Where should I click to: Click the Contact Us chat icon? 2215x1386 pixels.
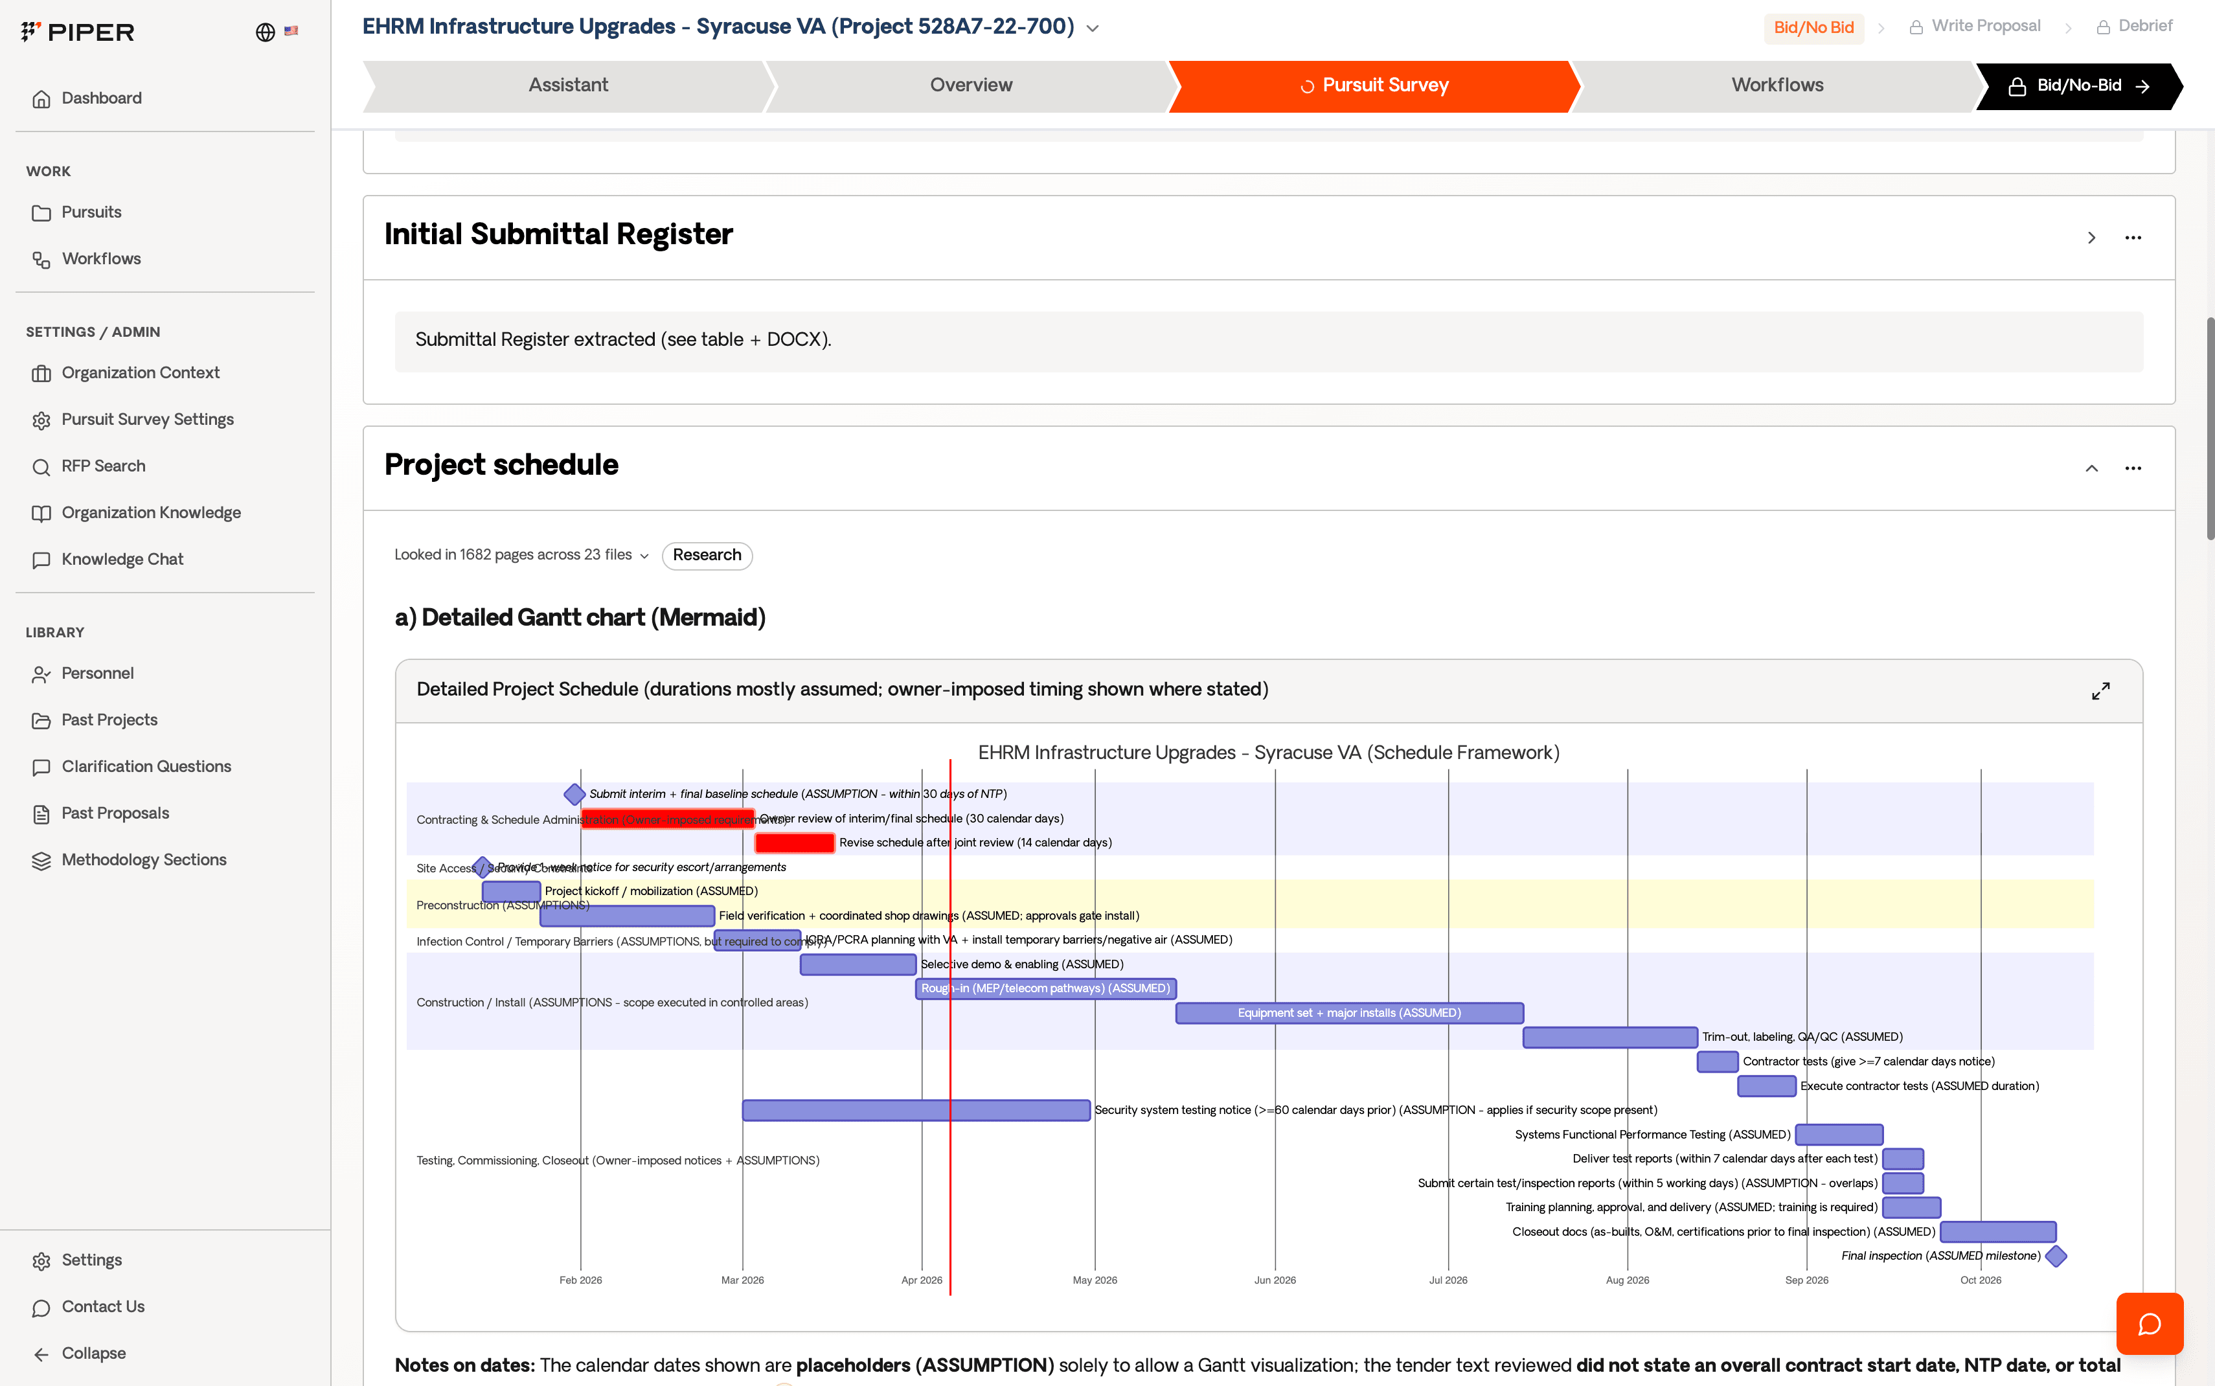(41, 1308)
